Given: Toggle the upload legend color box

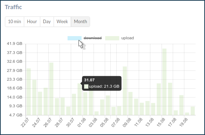Looking at the screenshot, I should [x=112, y=38].
